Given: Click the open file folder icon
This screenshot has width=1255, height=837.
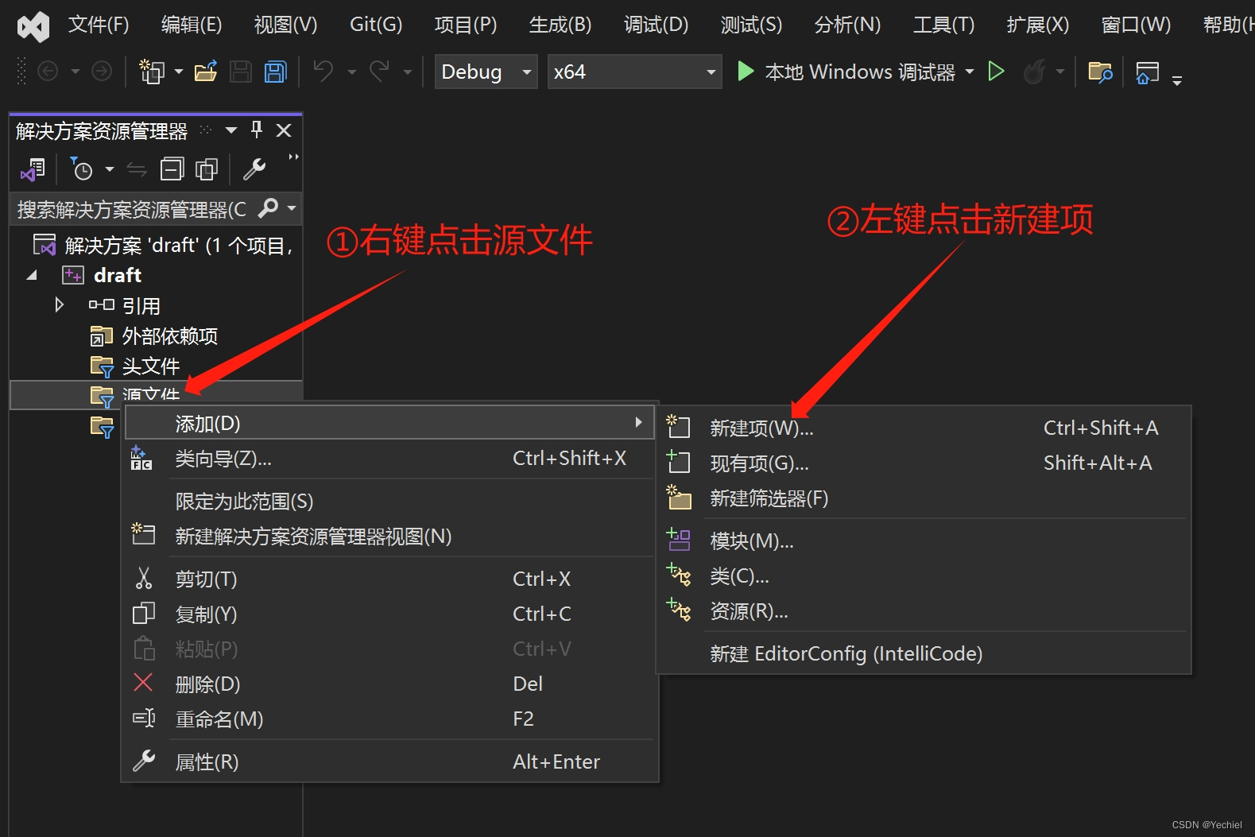Looking at the screenshot, I should (206, 72).
